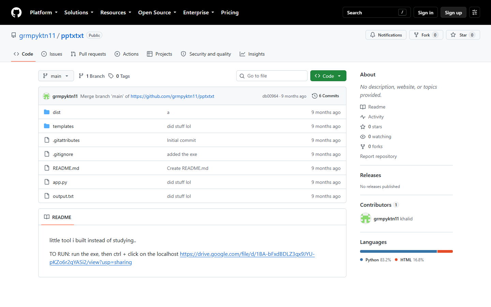The image size is (491, 307).
Task: Open the Google Drive link in README
Action: coord(182,258)
